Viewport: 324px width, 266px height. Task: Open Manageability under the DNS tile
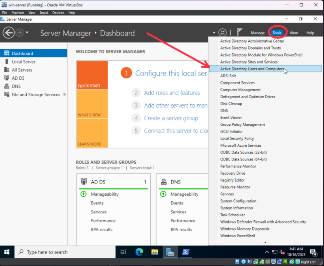(184, 194)
